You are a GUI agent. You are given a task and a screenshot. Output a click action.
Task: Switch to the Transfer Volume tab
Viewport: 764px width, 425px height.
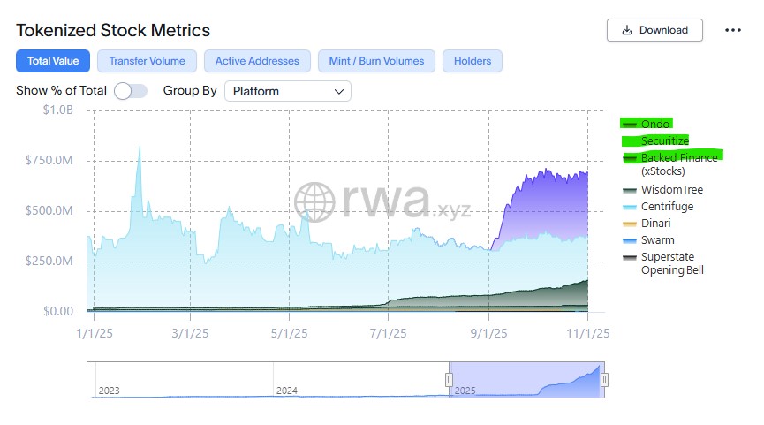pos(147,61)
